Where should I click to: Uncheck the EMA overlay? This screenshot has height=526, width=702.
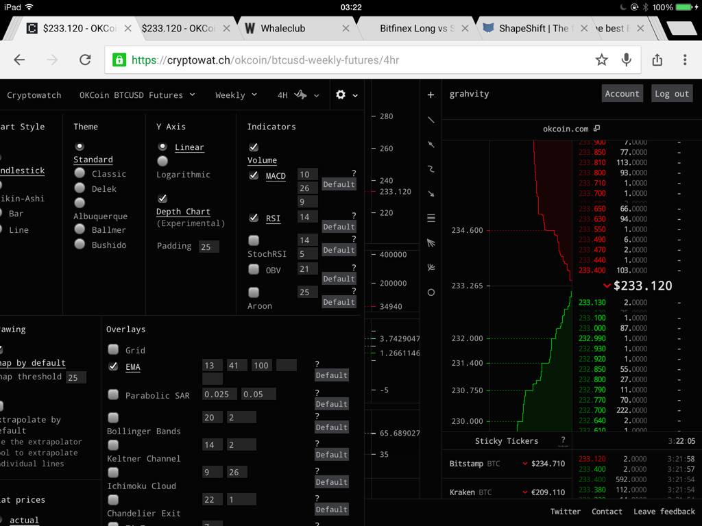tap(113, 366)
